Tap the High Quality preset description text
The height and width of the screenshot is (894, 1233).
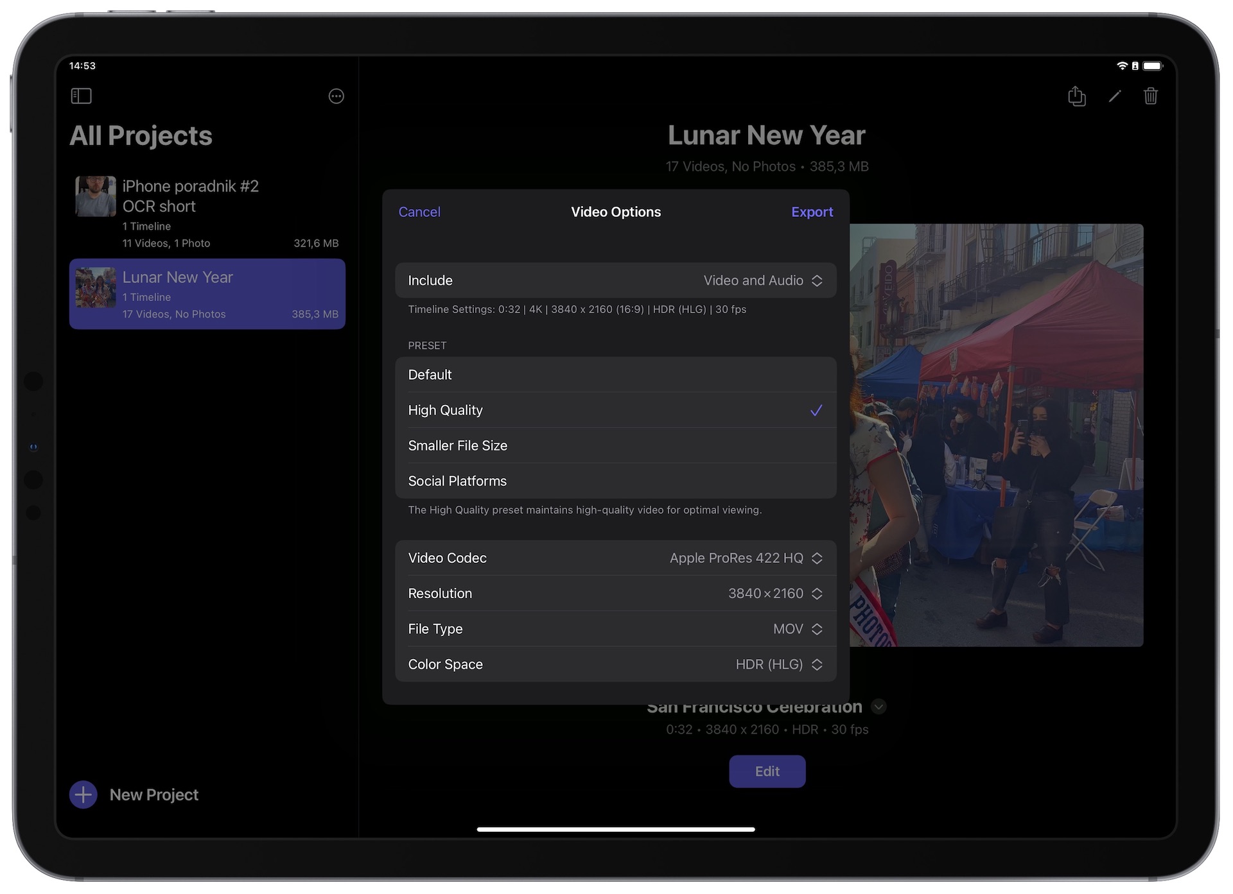point(584,510)
